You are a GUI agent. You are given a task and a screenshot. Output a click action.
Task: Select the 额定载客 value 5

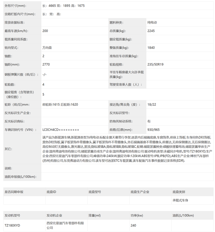[44, 94]
